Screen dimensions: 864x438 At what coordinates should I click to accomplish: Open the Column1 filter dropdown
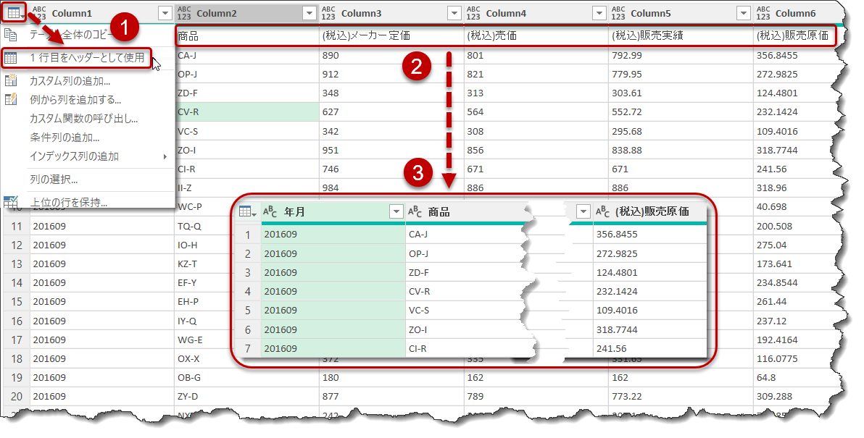click(x=165, y=13)
